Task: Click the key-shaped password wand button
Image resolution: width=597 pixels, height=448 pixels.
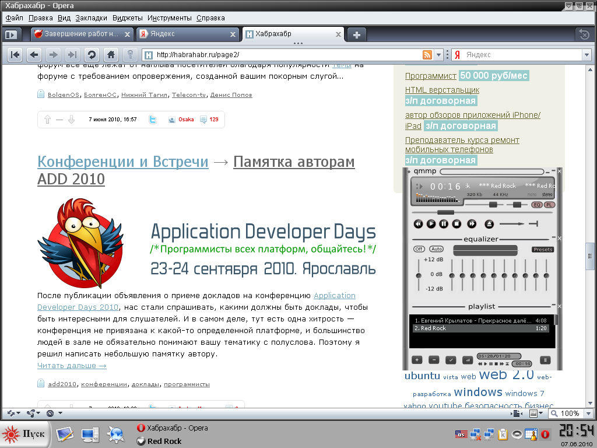Action: 130,55
